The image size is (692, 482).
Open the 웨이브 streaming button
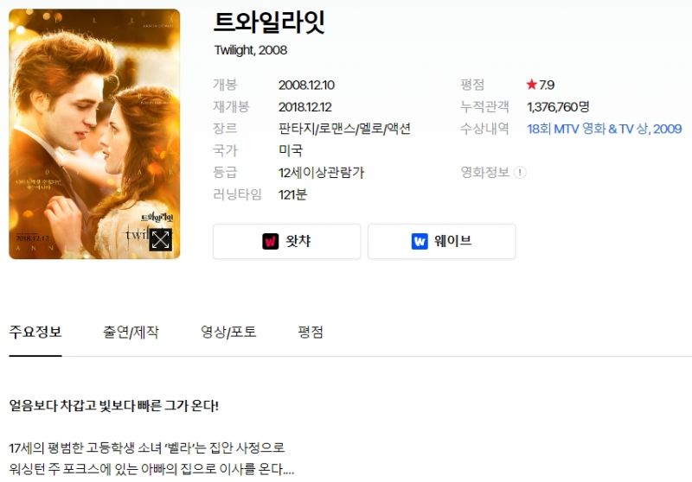442,242
